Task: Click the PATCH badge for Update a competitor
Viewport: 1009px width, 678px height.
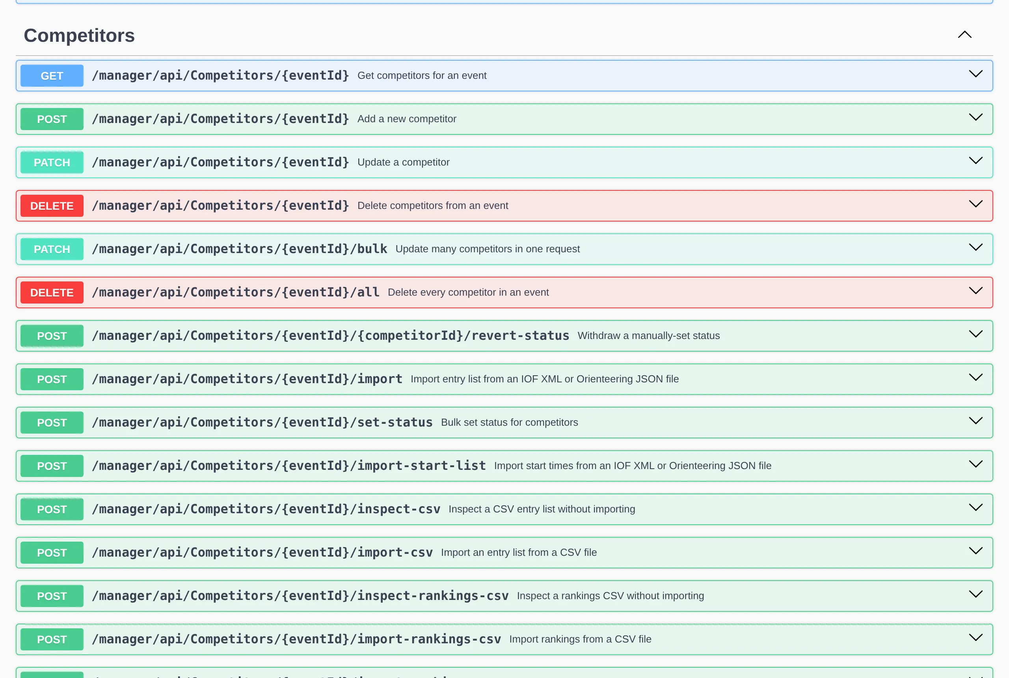Action: pyautogui.click(x=52, y=162)
